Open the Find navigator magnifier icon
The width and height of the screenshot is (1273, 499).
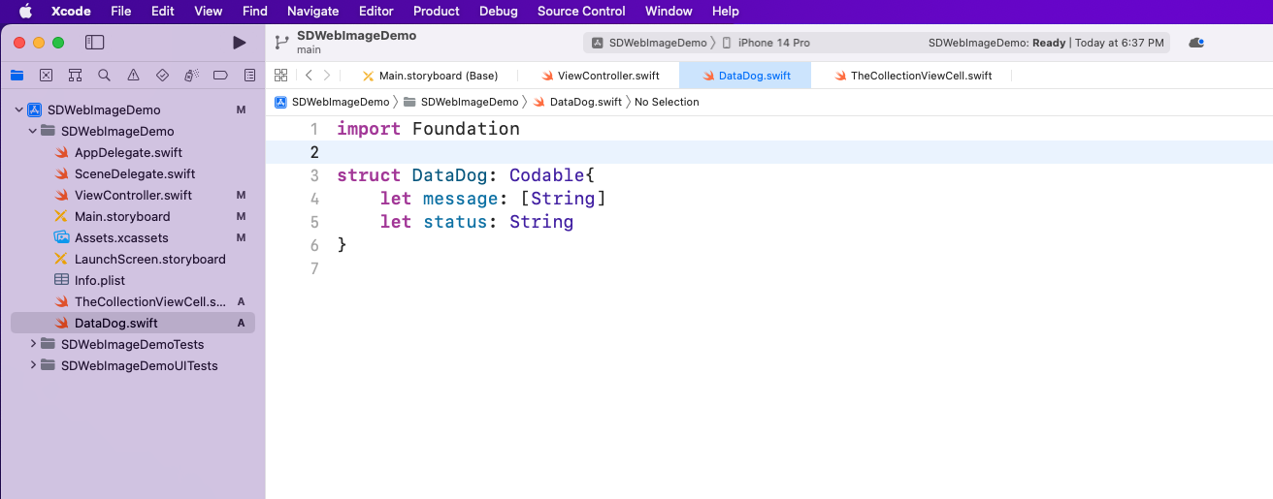[x=104, y=76]
